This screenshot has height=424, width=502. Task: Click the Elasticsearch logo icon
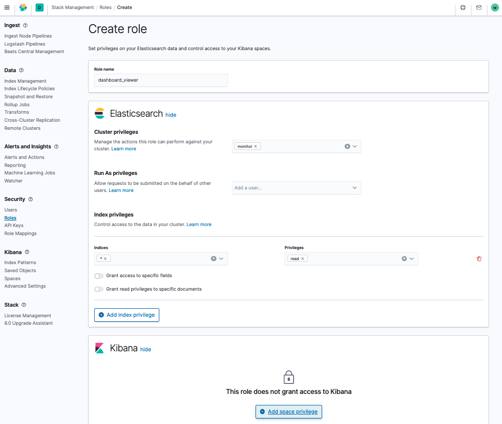click(x=100, y=113)
